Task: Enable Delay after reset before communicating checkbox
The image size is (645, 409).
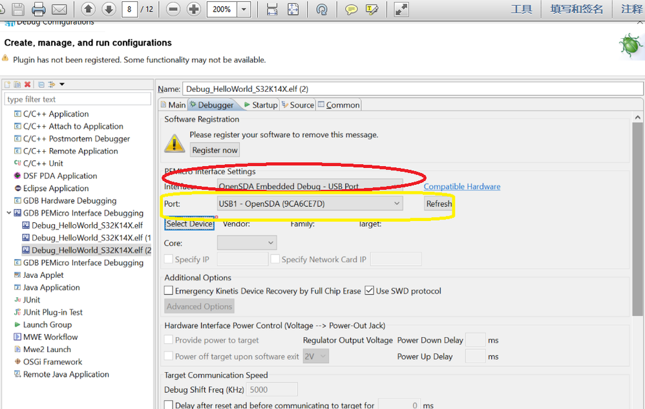Action: [x=169, y=405]
